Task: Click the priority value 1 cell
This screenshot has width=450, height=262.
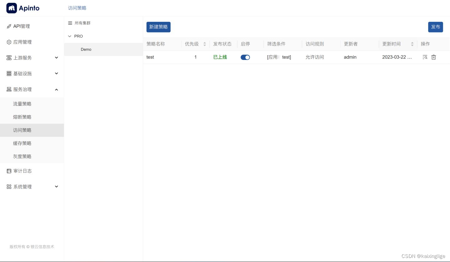Action: [196, 57]
